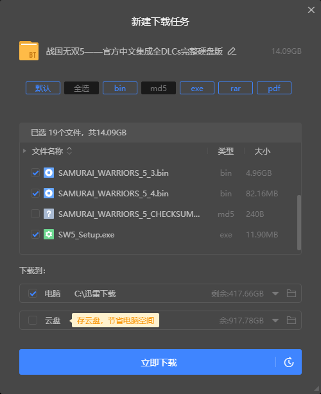This screenshot has width=321, height=394.
Task: Edit the task name with pencil icon
Action: (232, 51)
